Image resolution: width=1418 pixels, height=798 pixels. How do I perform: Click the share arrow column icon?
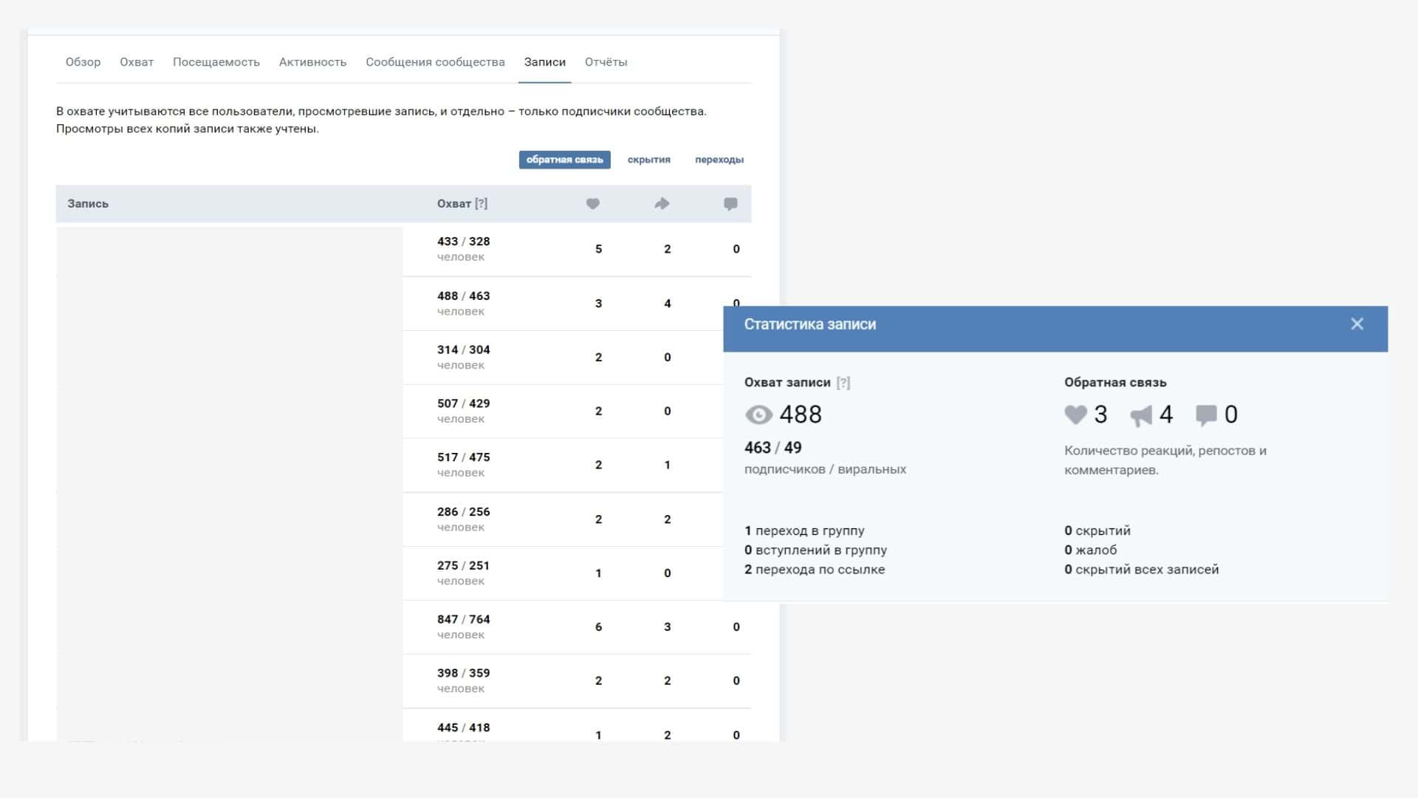pyautogui.click(x=662, y=204)
